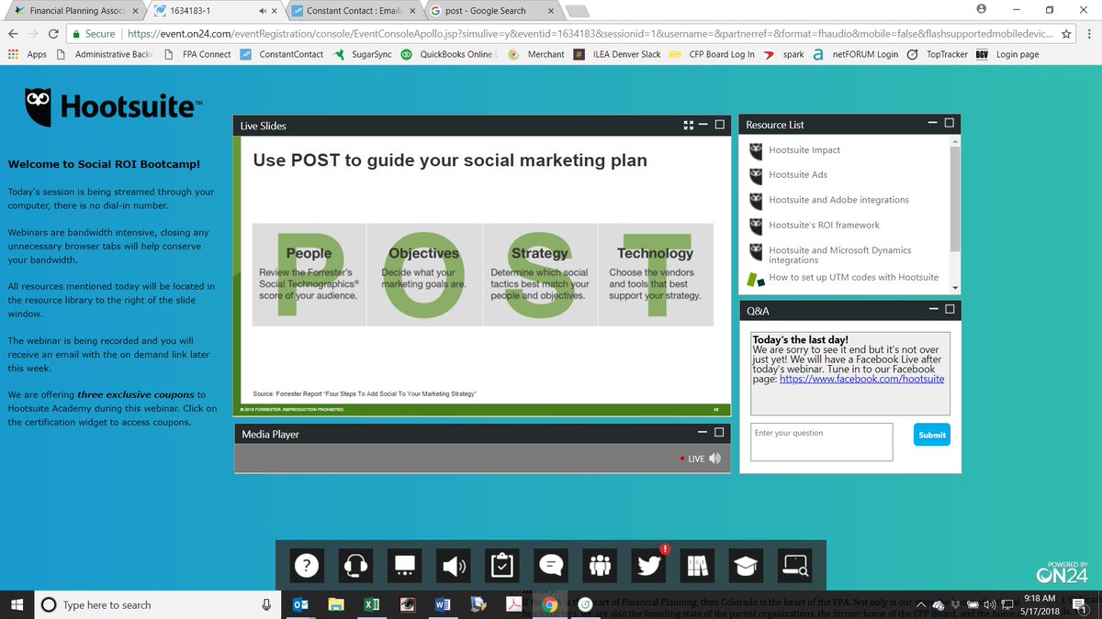Viewport: 1102px width, 619px height.
Task: Click in the Enter your question field
Action: click(821, 442)
